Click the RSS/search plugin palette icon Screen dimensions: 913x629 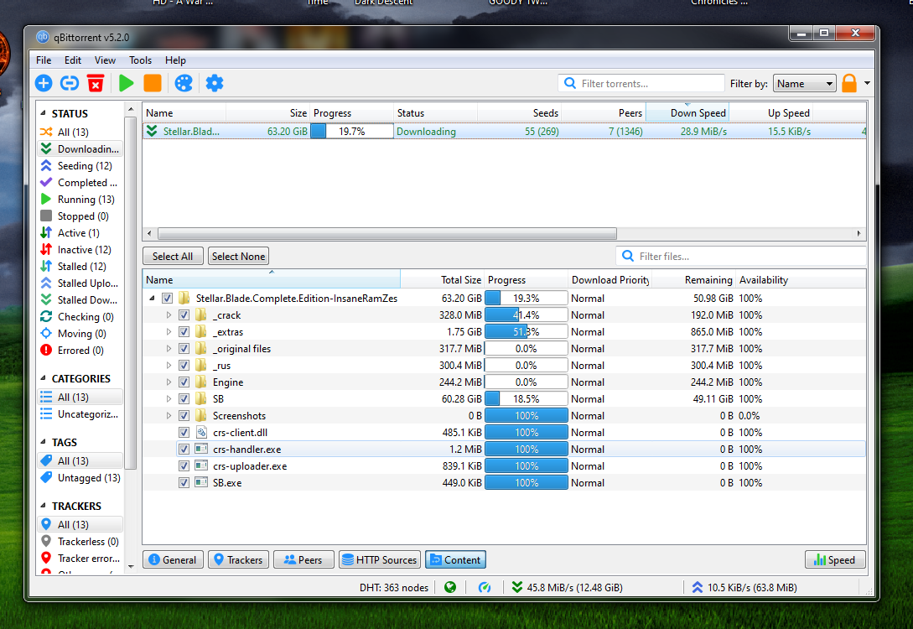[x=184, y=83]
